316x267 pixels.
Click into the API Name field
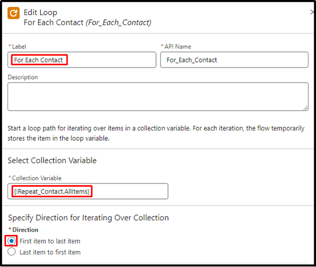coord(234,60)
